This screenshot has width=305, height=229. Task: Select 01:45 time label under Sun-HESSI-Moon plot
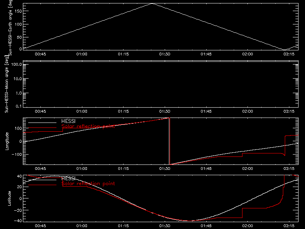[206, 111]
